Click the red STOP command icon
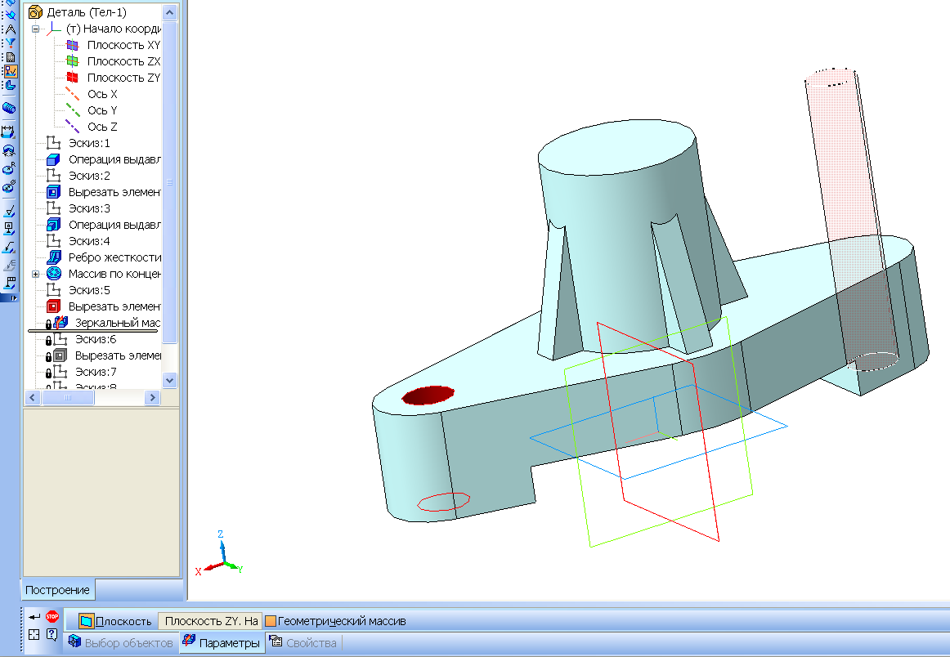This screenshot has width=950, height=657. [52, 617]
